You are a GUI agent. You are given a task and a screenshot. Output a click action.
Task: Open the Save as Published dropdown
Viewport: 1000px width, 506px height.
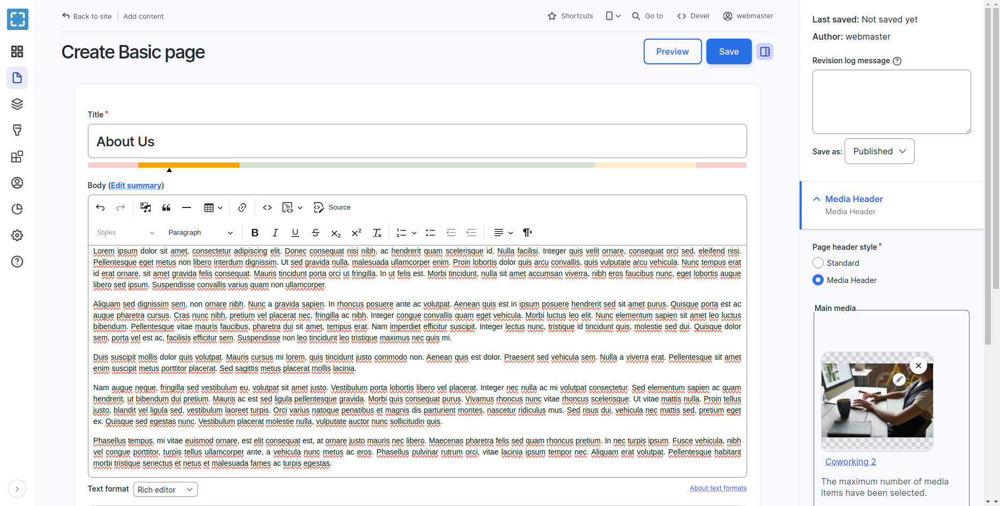tap(879, 151)
